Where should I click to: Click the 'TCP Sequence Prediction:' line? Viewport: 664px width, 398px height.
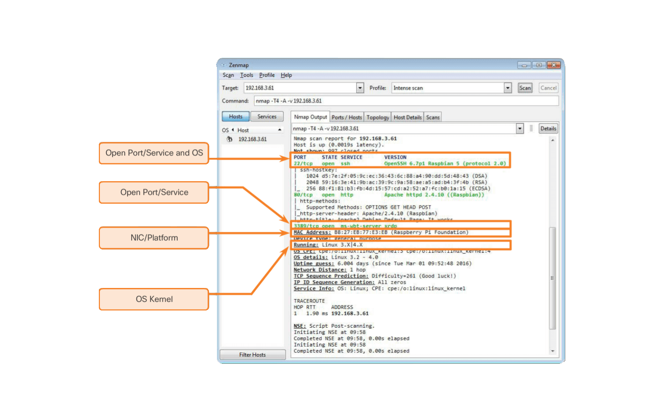[x=375, y=276]
